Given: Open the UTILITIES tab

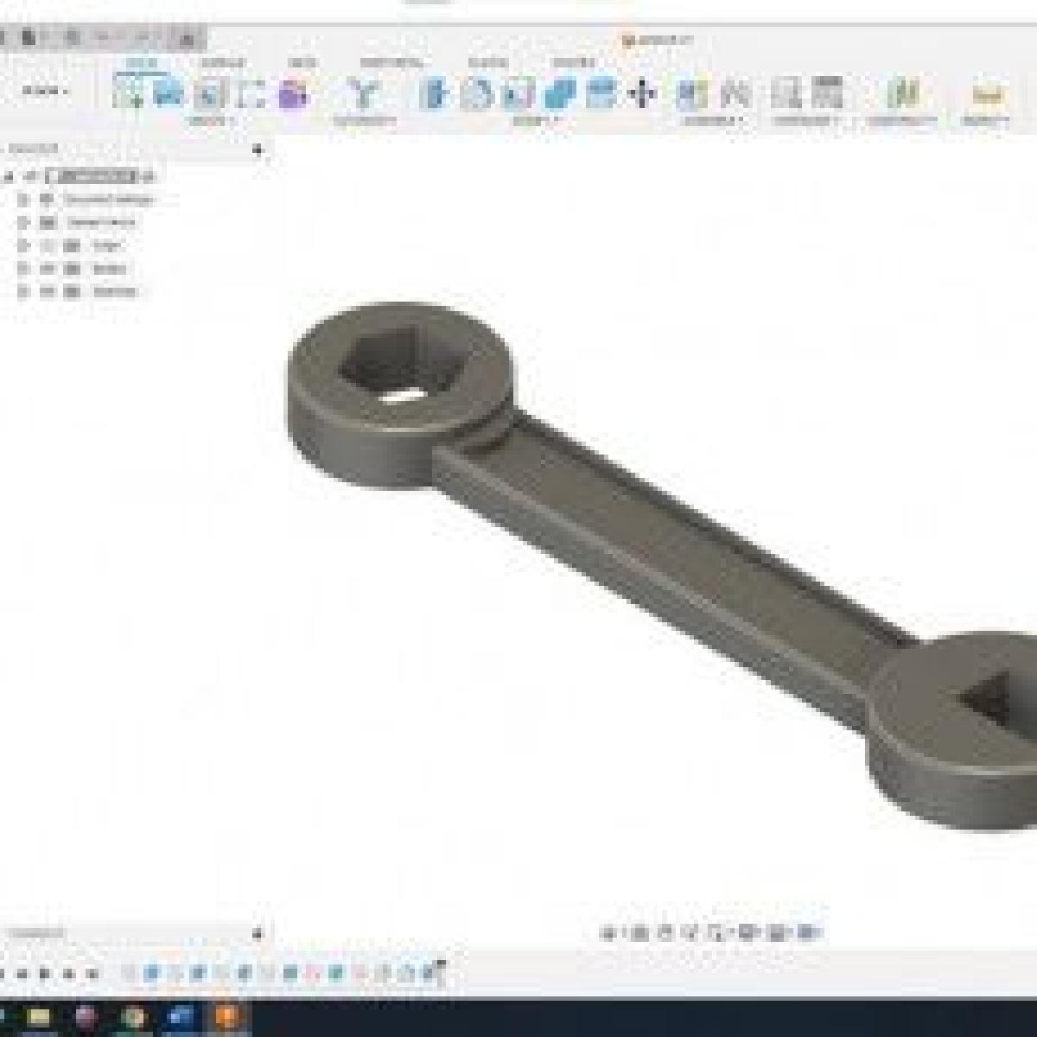Looking at the screenshot, I should [x=574, y=62].
